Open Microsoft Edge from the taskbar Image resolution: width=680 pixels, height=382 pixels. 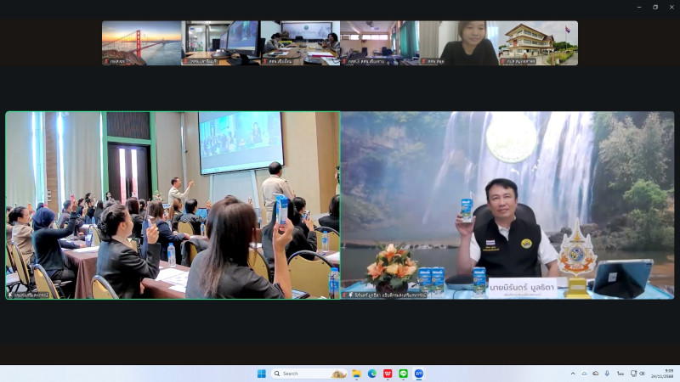point(372,374)
